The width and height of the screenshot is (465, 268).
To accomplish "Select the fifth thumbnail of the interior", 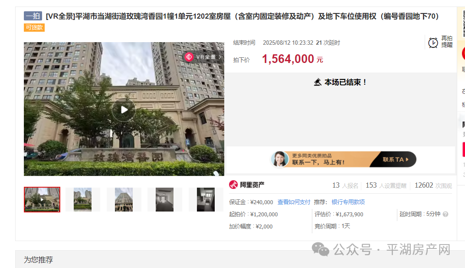I will tap(206, 199).
